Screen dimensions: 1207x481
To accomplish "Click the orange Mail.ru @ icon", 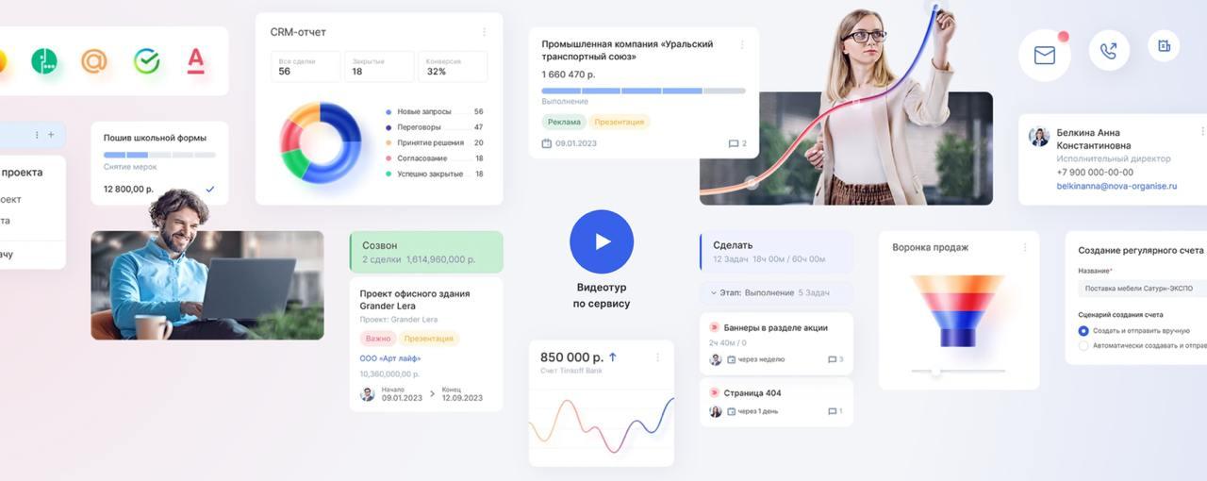I will 94,61.
